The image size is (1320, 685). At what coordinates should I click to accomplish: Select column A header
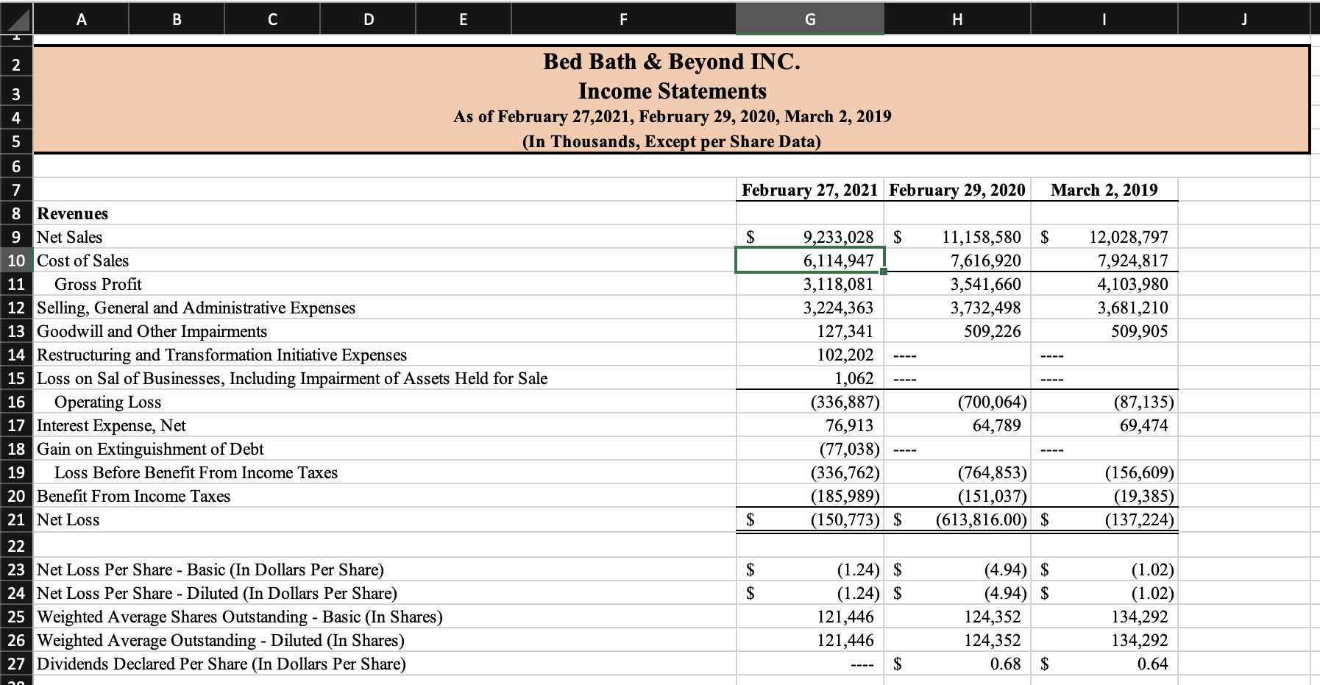(81, 20)
